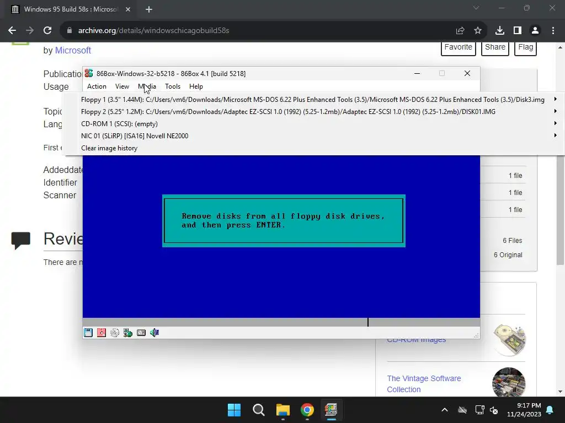Open the Help menu in 86Box
This screenshot has height=423, width=565.
[x=196, y=86]
